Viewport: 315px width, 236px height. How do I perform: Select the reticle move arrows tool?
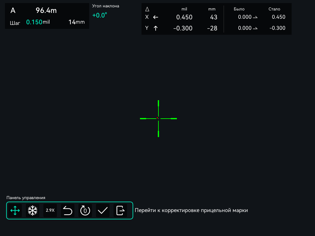(x=15, y=210)
